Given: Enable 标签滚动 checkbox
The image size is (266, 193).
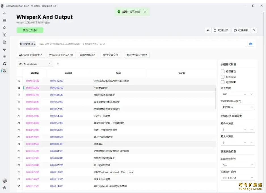Looking at the screenshot, I should [223, 77].
